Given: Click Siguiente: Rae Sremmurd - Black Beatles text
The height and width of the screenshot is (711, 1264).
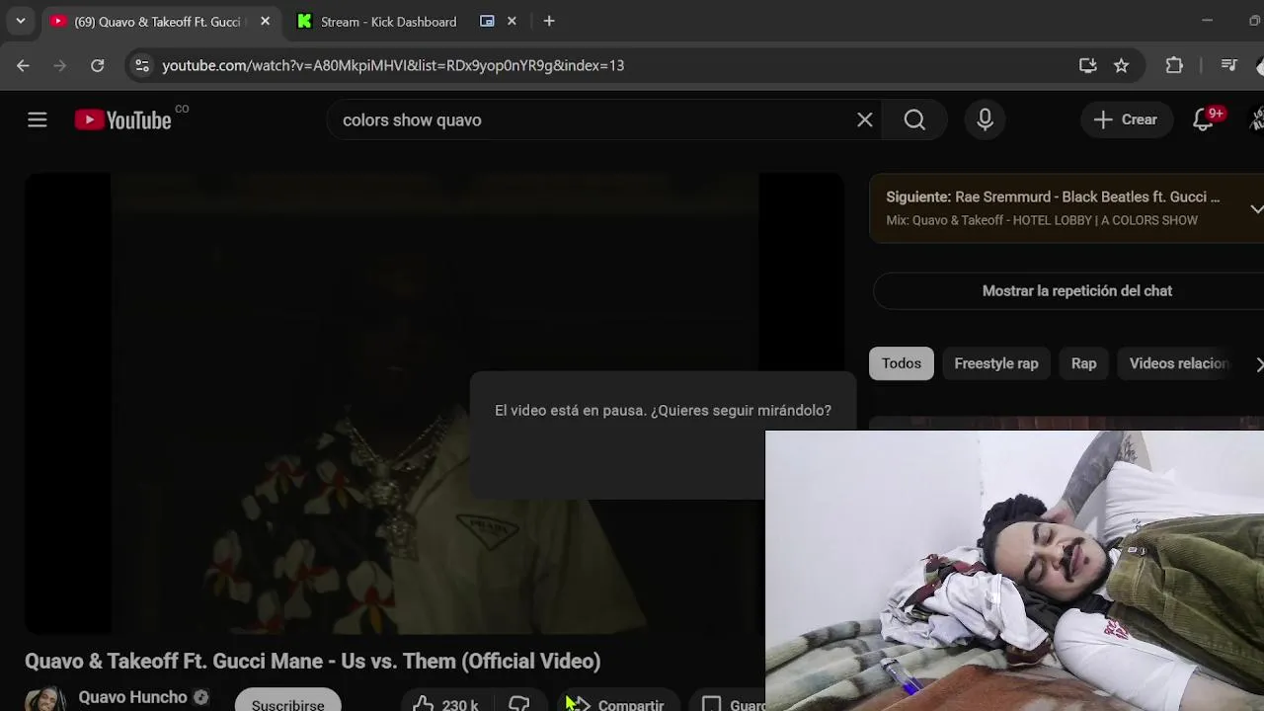Looking at the screenshot, I should (1053, 197).
